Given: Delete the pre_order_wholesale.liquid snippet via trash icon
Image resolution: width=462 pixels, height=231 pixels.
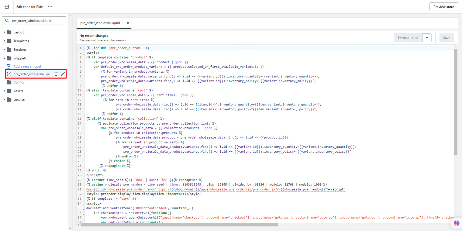Looking at the screenshot, I should point(56,74).
